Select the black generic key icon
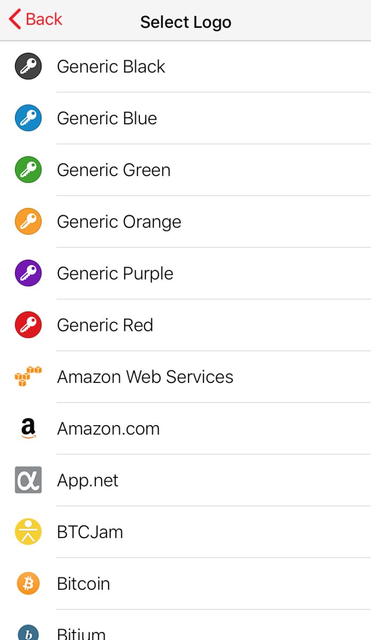The height and width of the screenshot is (640, 371). click(28, 67)
